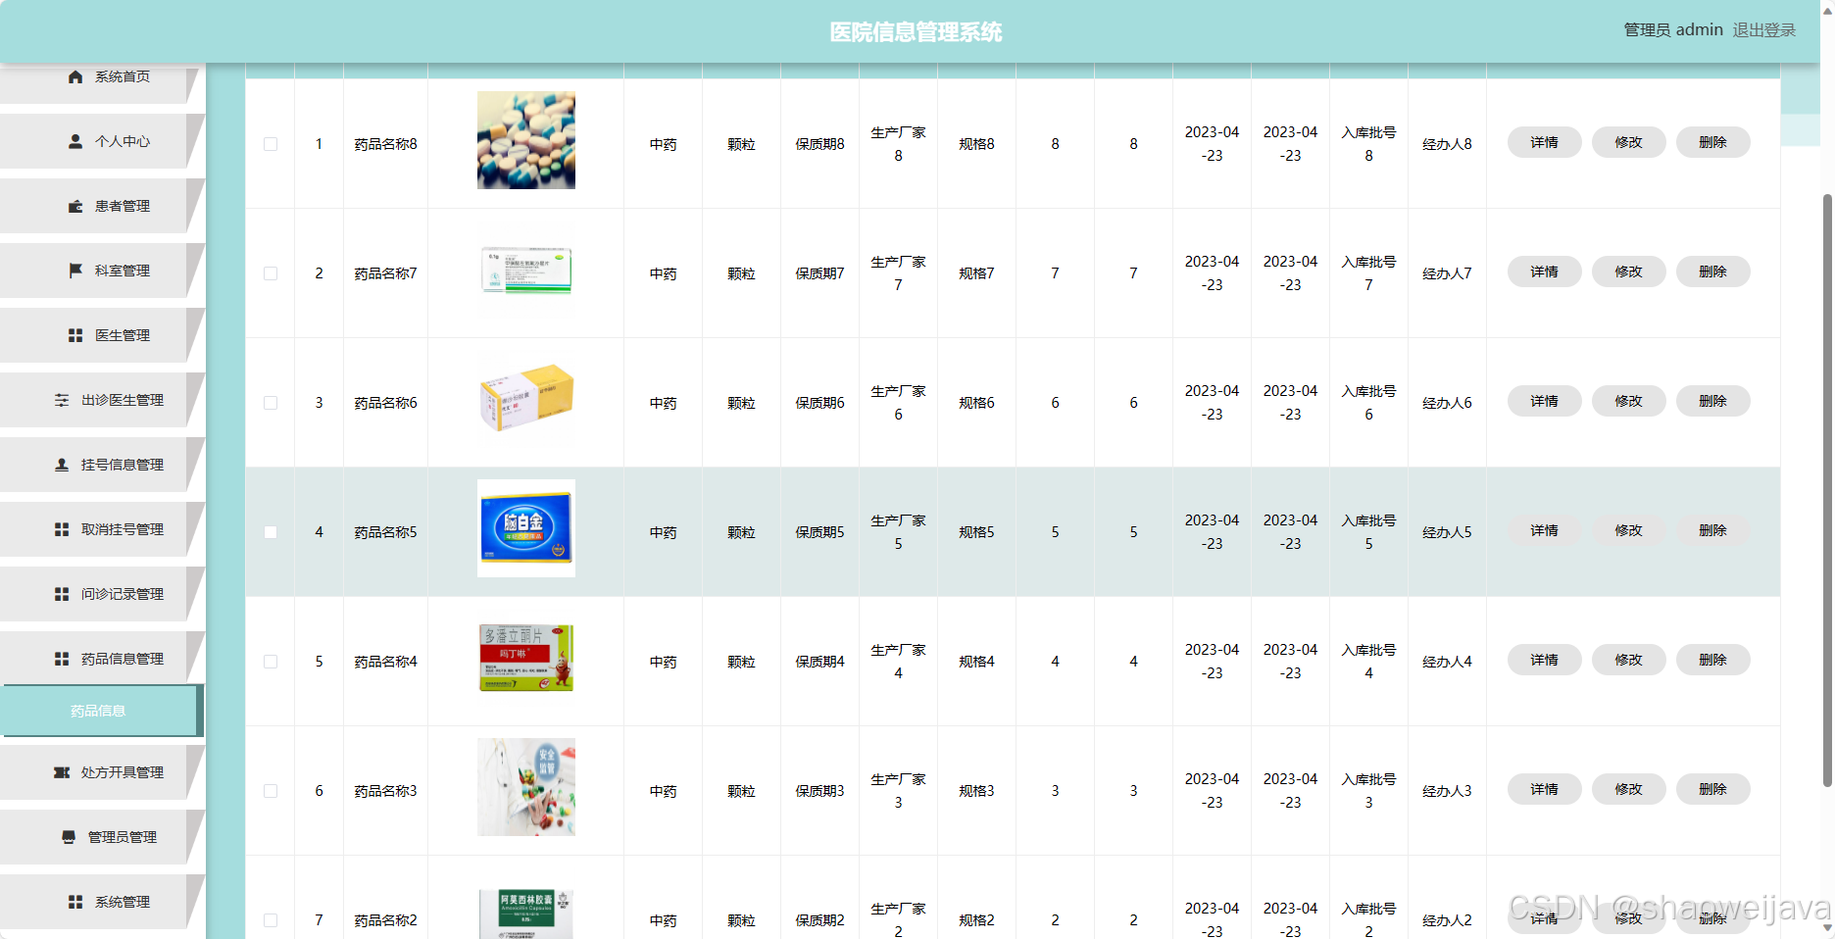Click 删除 for 药品名称6
Image resolution: width=1835 pixels, height=939 pixels.
pos(1712,401)
